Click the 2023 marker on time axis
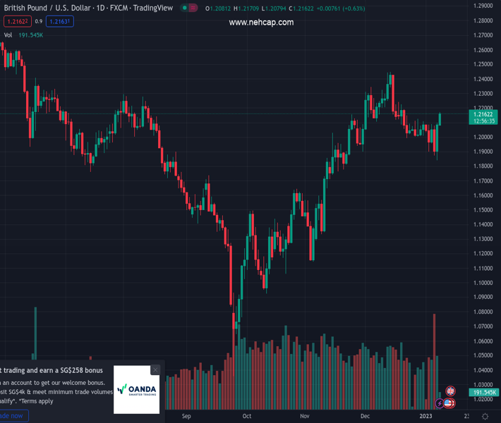Viewport: 501px width, 423px height. tap(426, 416)
